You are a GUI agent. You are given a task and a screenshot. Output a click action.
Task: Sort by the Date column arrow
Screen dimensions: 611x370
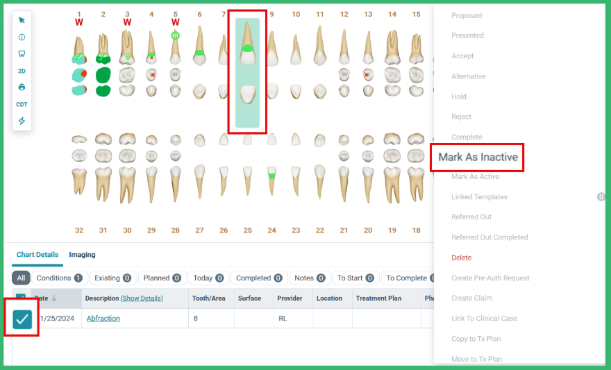click(54, 298)
